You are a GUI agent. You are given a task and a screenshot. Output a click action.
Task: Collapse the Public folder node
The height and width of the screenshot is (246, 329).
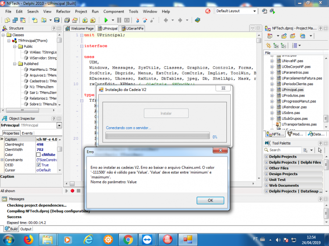14,46
